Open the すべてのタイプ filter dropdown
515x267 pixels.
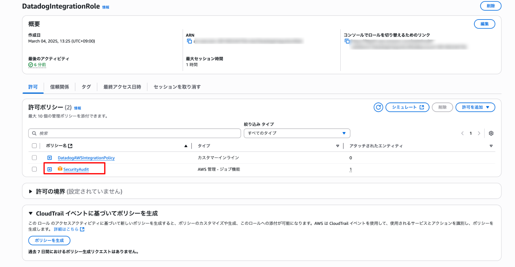297,133
